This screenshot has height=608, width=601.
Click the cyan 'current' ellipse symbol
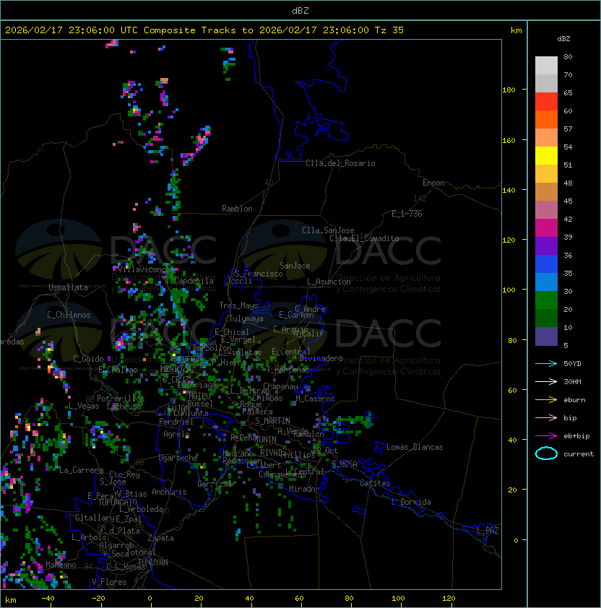pyautogui.click(x=546, y=453)
